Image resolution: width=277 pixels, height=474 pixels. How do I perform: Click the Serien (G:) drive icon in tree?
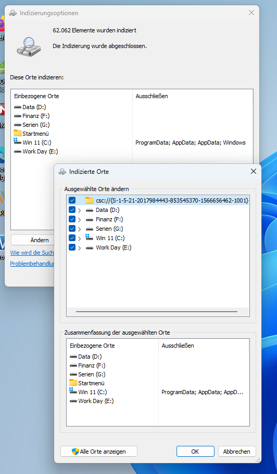[x=90, y=229]
